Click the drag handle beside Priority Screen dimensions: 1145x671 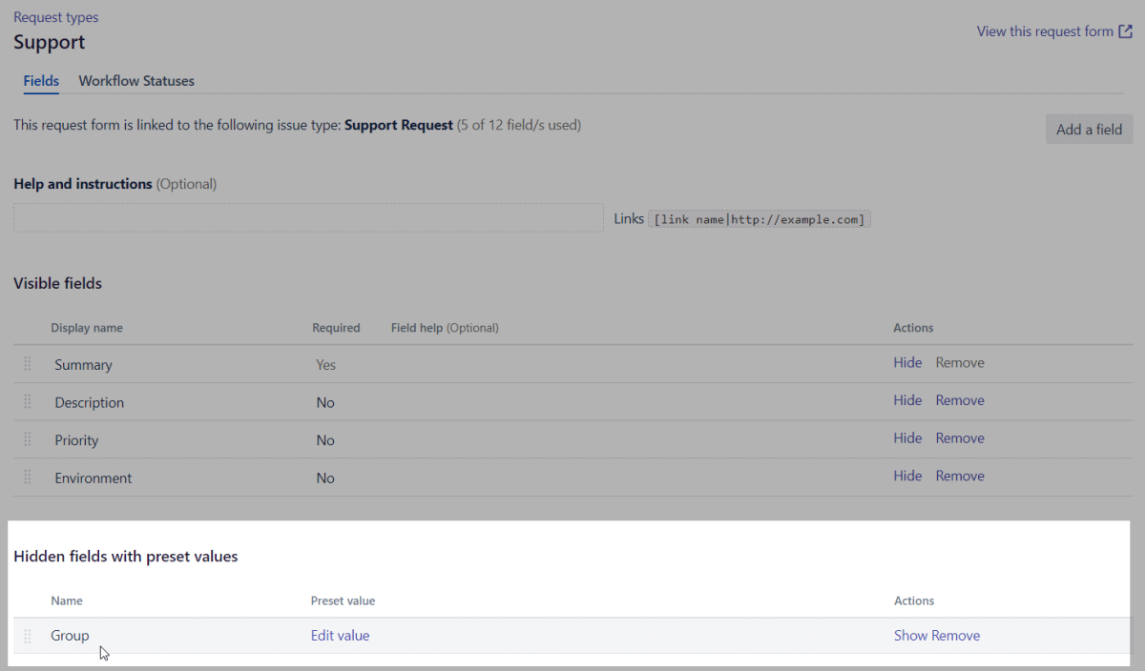pyautogui.click(x=27, y=439)
